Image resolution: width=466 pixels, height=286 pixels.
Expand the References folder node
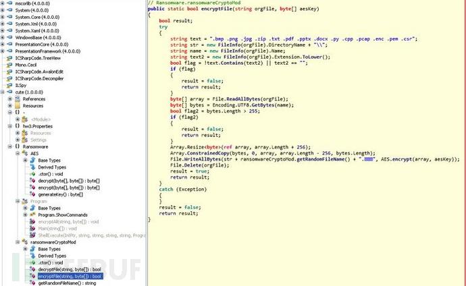(x=10, y=98)
